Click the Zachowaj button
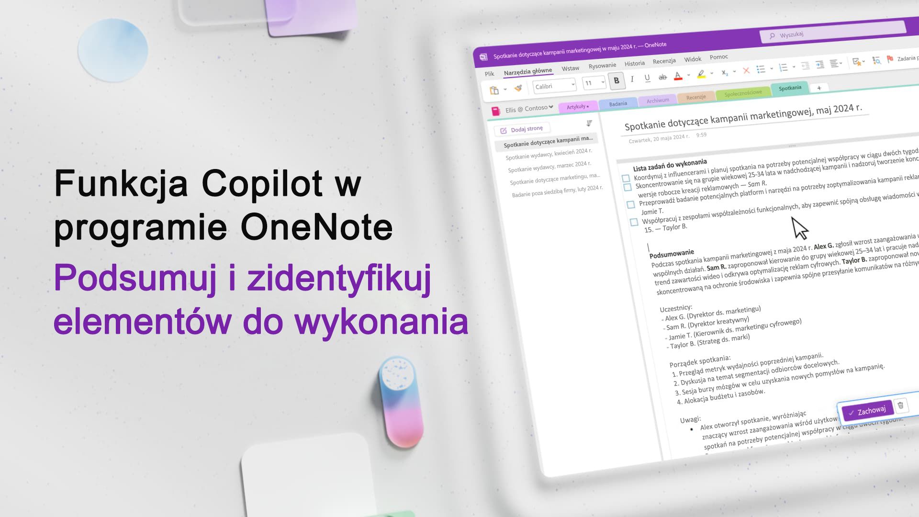This screenshot has height=517, width=919. [x=867, y=409]
